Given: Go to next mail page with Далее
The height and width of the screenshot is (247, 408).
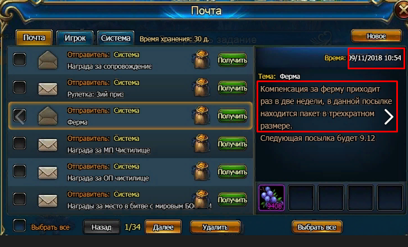Looking at the screenshot, I should pyautogui.click(x=163, y=227).
